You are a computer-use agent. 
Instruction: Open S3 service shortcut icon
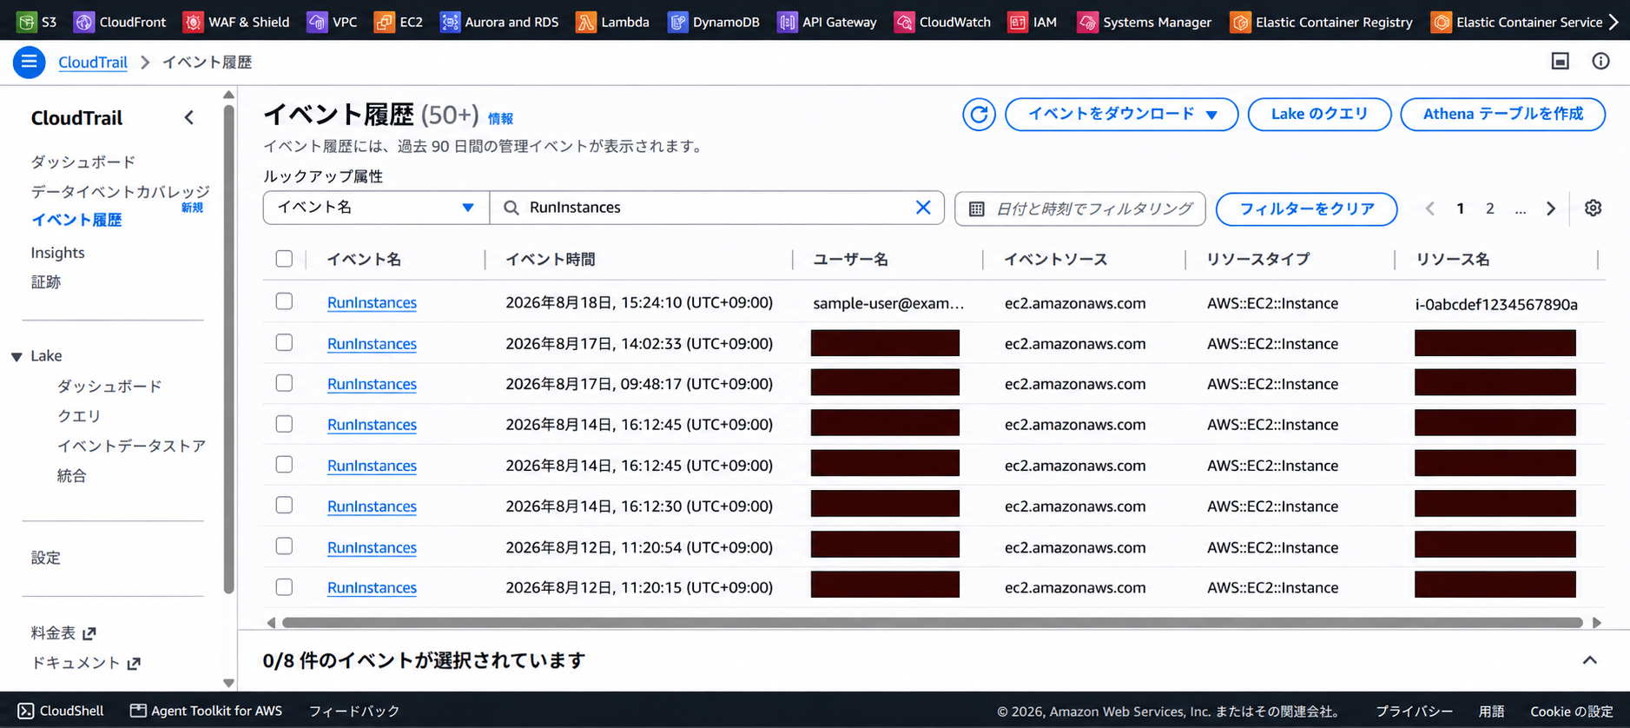pyautogui.click(x=27, y=22)
